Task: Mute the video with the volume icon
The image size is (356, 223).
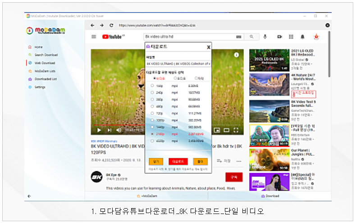Action: click(119, 130)
